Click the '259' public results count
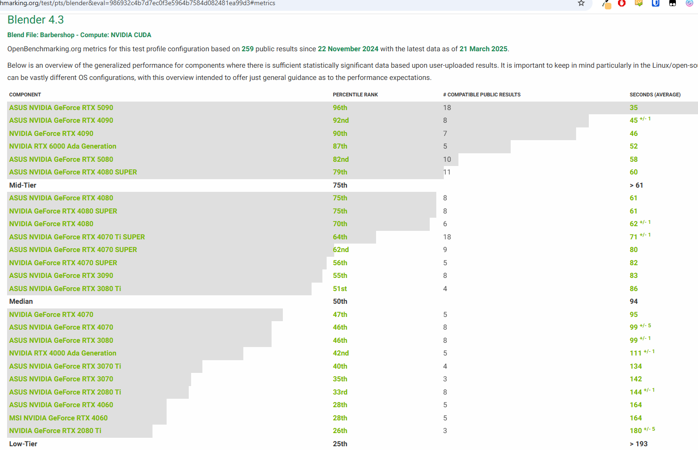Screen dimensions: 698x450 [x=248, y=49]
